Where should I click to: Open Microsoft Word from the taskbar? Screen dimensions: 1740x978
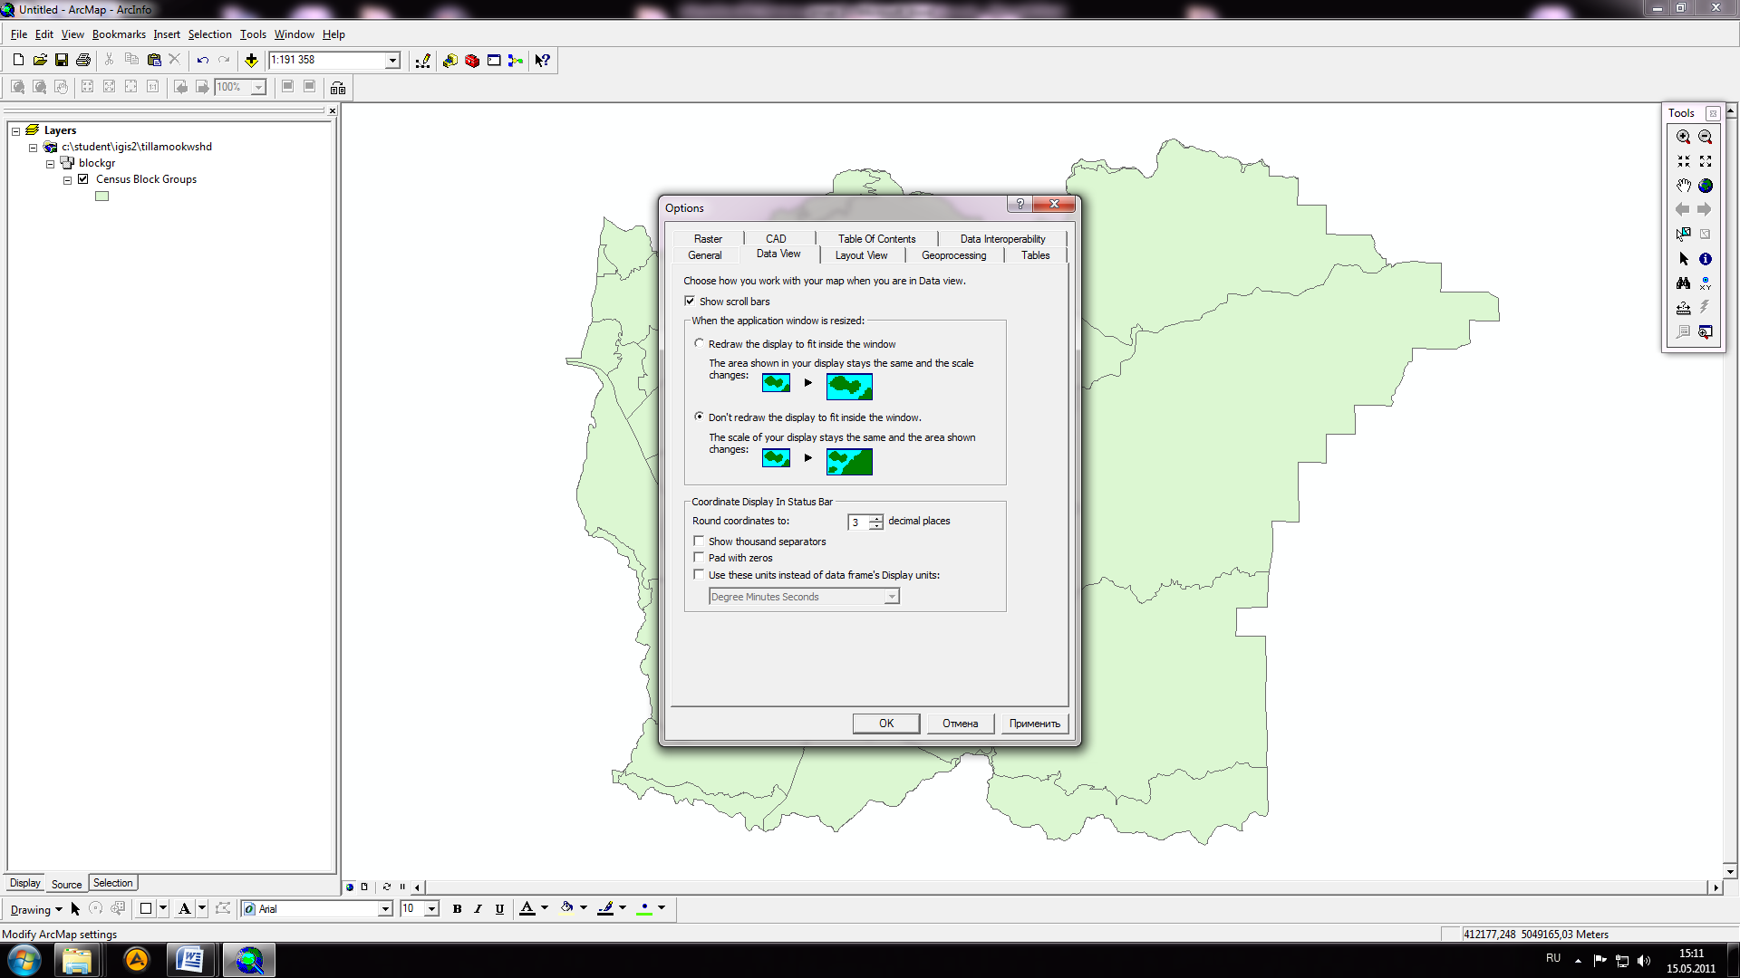(x=189, y=960)
